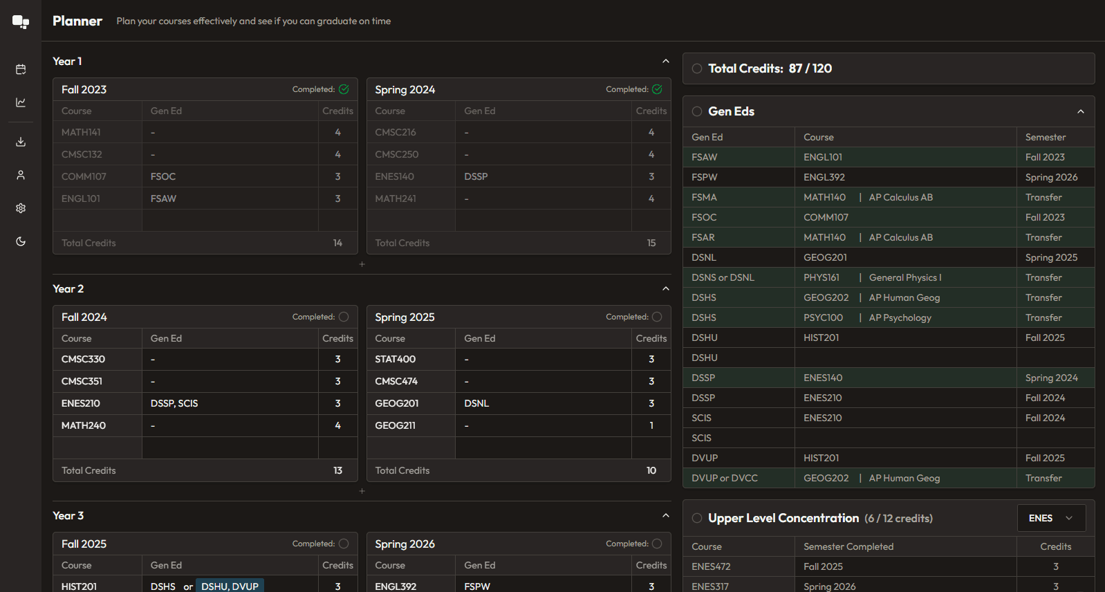Click the plus icon below Year 1 semesters
The height and width of the screenshot is (592, 1105).
[362, 264]
